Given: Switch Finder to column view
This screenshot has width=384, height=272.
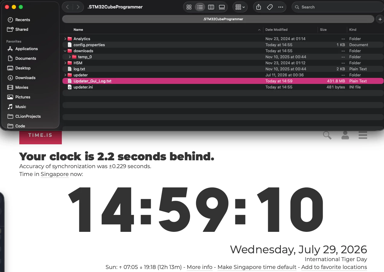Looking at the screenshot, I should pos(211,7).
